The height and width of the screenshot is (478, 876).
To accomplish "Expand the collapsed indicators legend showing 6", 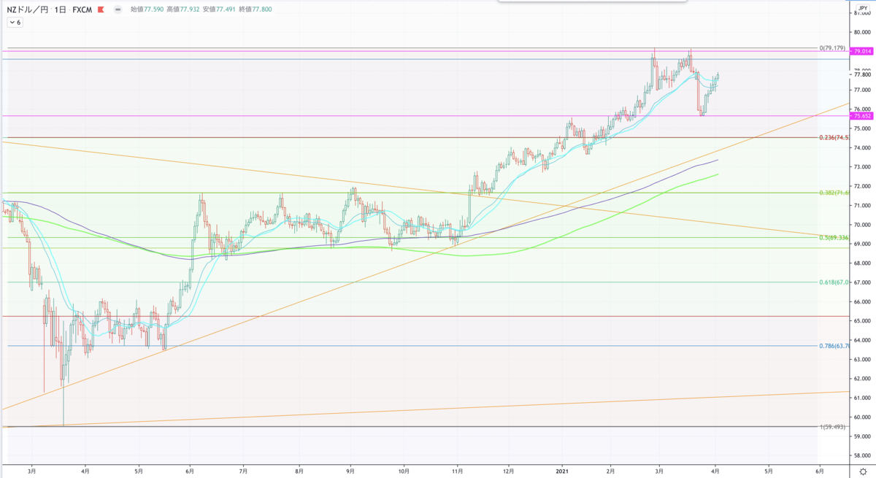I will (x=15, y=23).
